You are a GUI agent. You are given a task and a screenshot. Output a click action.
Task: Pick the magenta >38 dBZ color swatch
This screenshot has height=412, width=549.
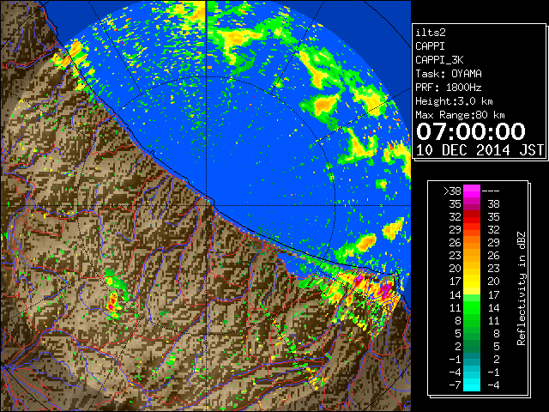pos(472,191)
